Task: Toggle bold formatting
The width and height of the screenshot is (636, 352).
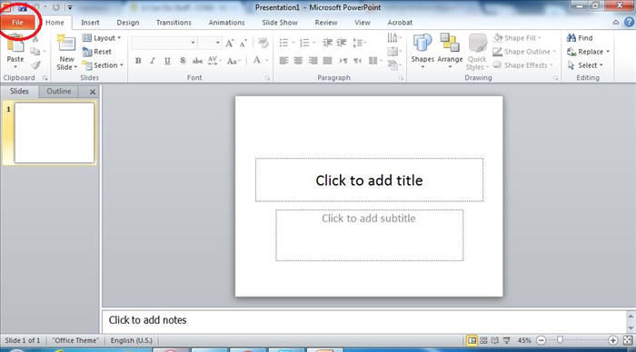Action: pyautogui.click(x=138, y=61)
